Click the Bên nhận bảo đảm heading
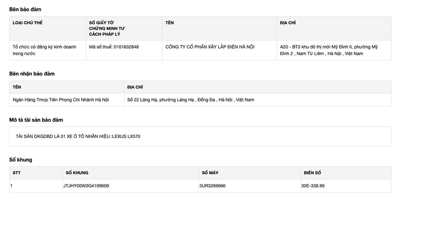Viewport: 426px width, 242px height. coord(32,74)
